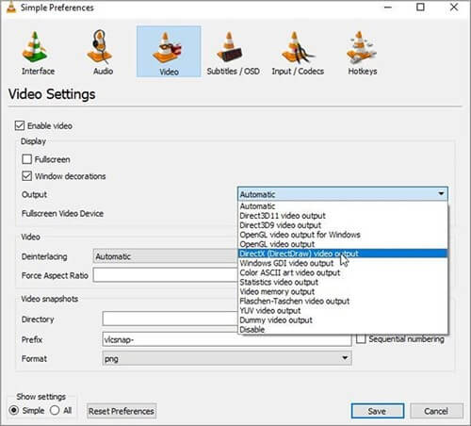
Task: Toggle the Window decorations checkbox
Action: (26, 176)
